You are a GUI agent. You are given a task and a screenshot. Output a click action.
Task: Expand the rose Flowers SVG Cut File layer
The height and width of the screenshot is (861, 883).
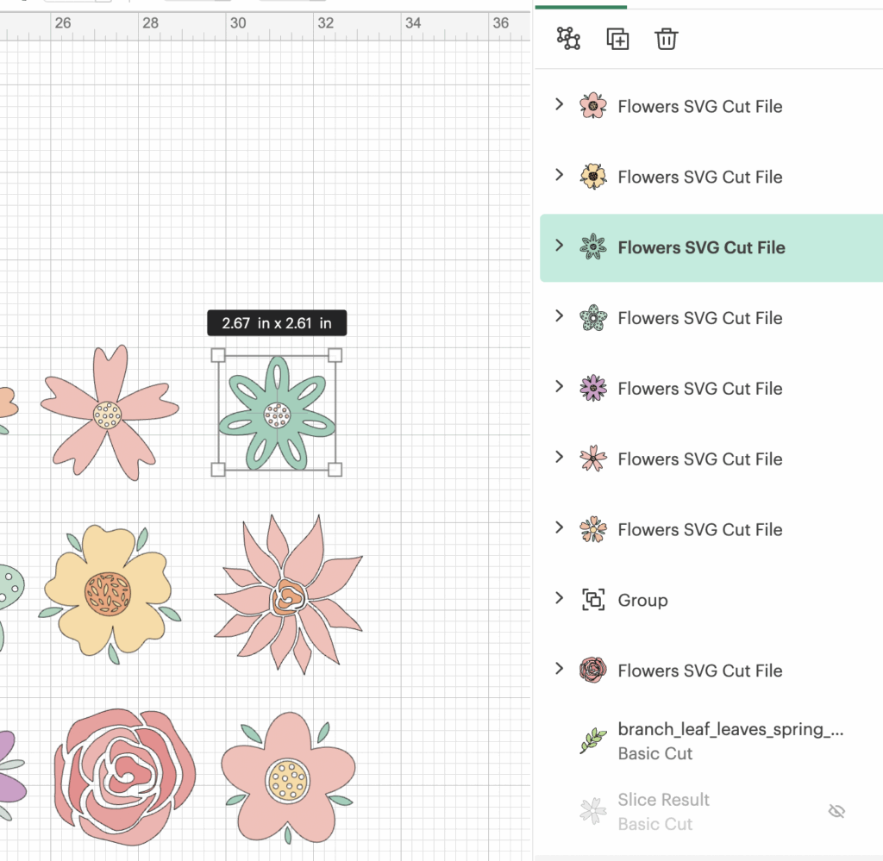pyautogui.click(x=559, y=670)
